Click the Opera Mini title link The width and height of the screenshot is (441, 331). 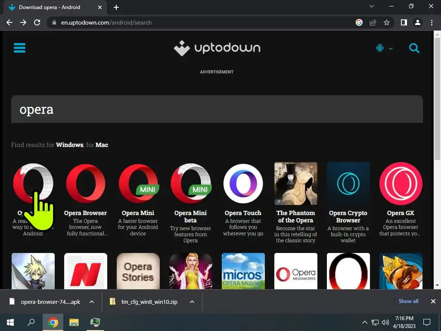(138, 213)
